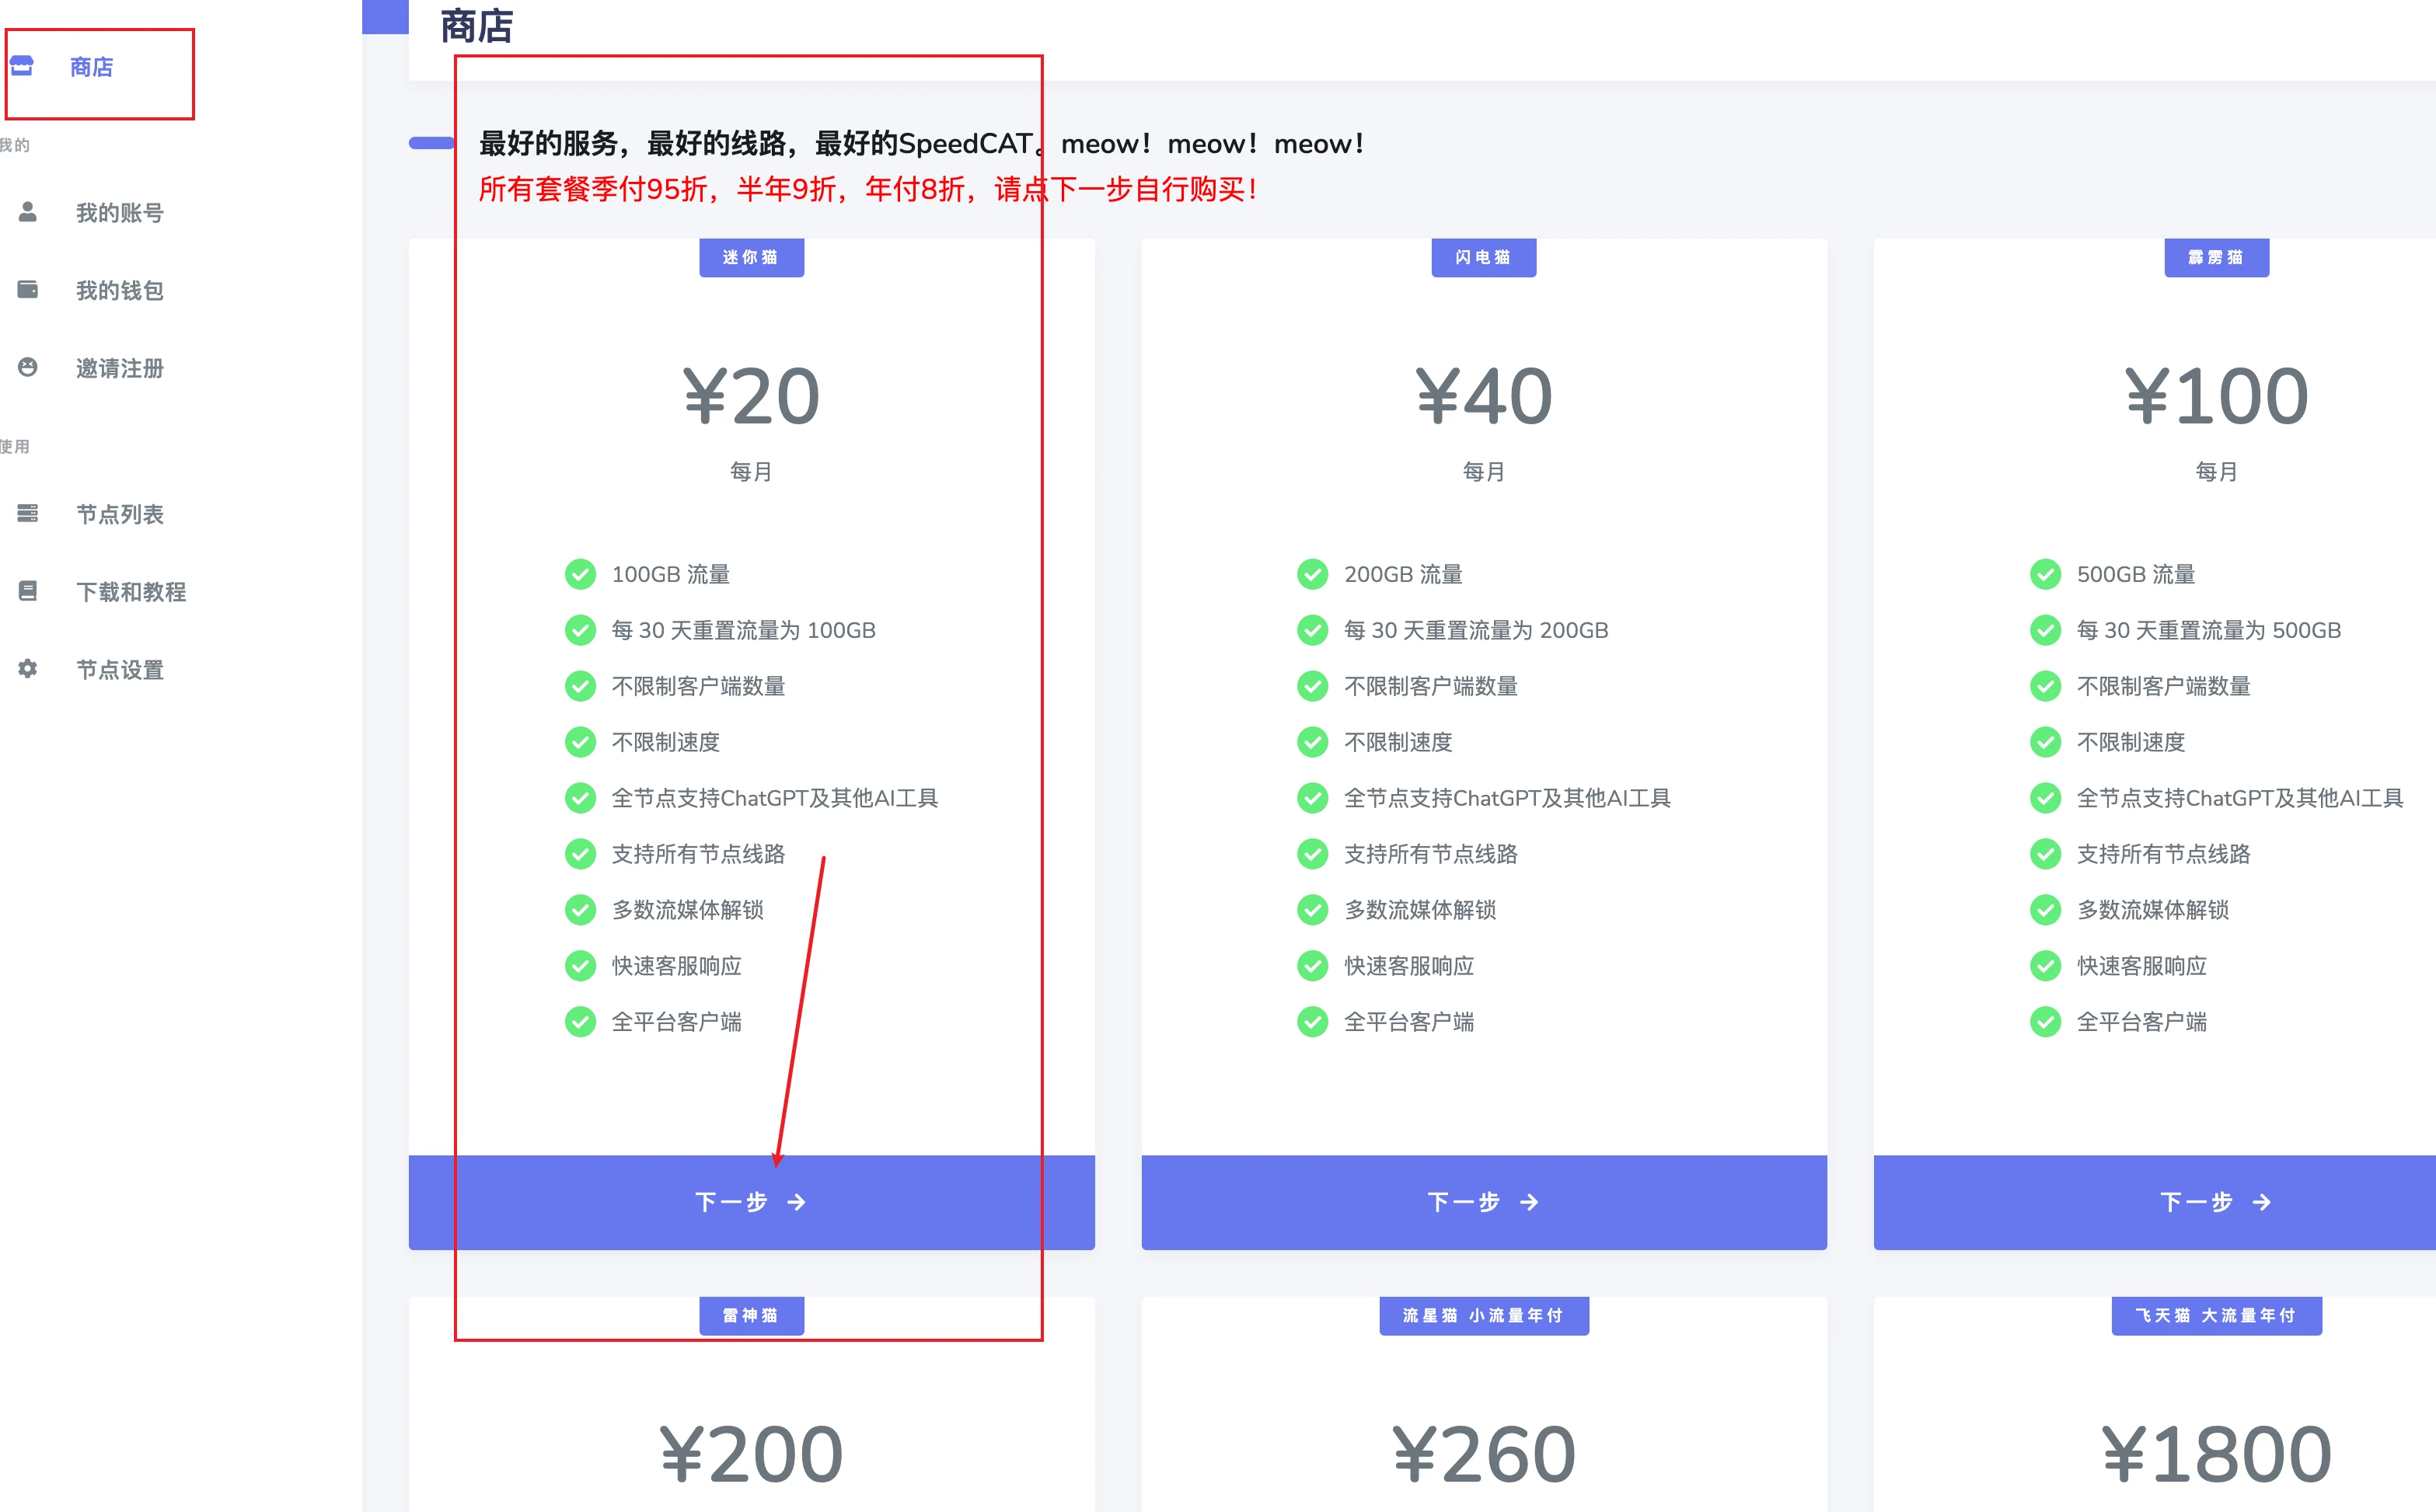Click the green check next to 100GB 流量

point(581,574)
